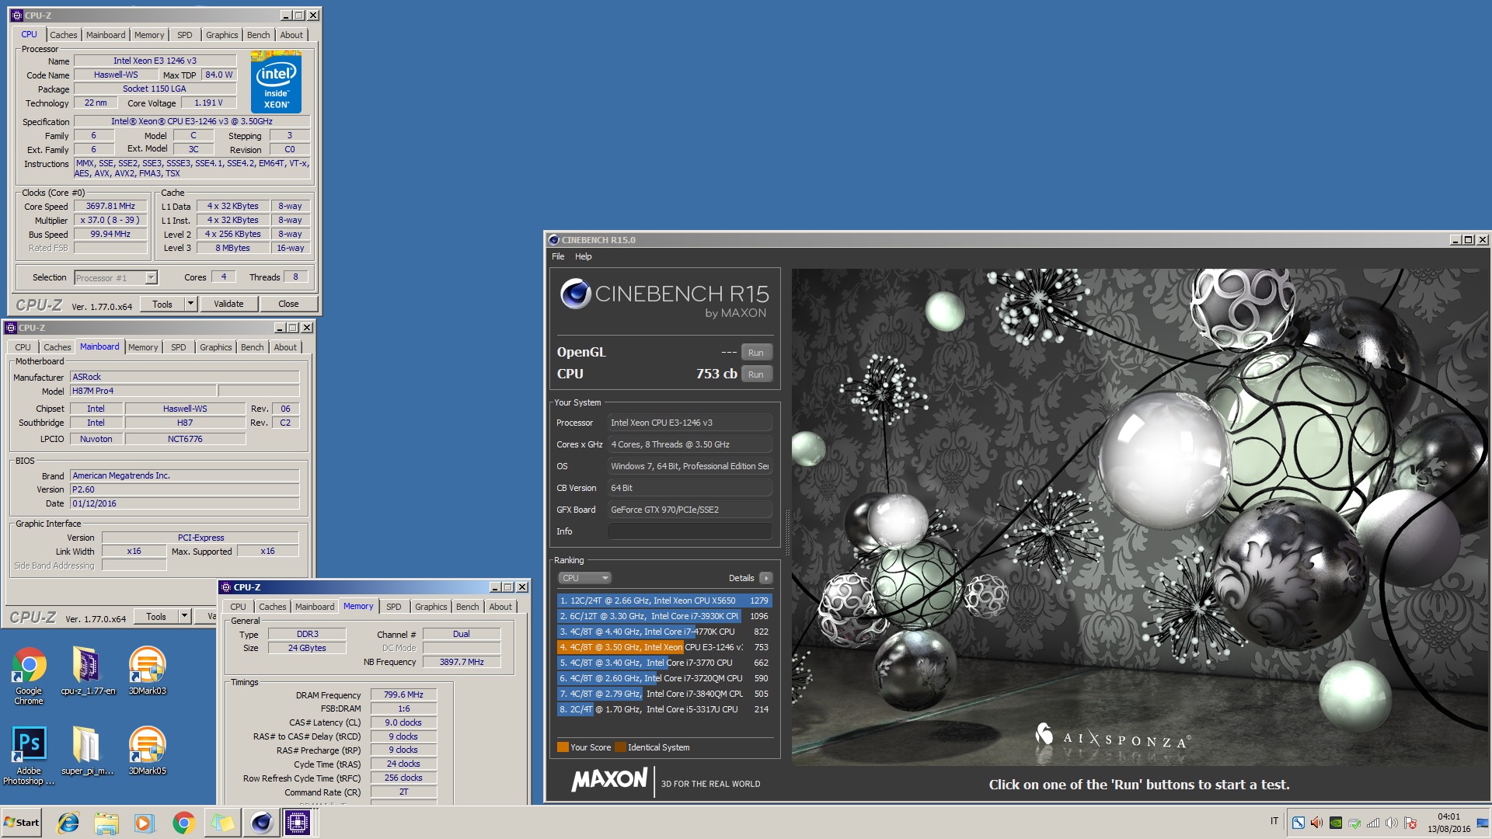Image resolution: width=1492 pixels, height=839 pixels.
Task: Click Validate in top CPU-Z window
Action: point(228,304)
